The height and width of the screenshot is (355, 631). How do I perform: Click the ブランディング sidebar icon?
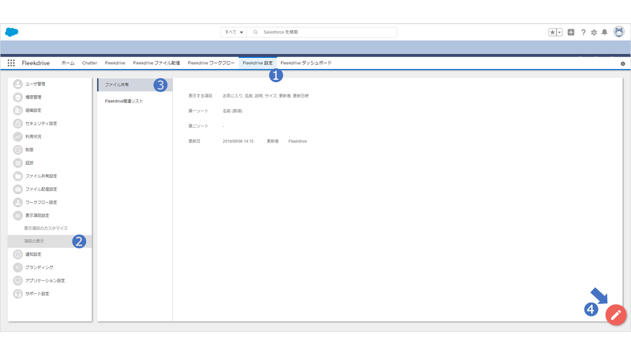[18, 267]
